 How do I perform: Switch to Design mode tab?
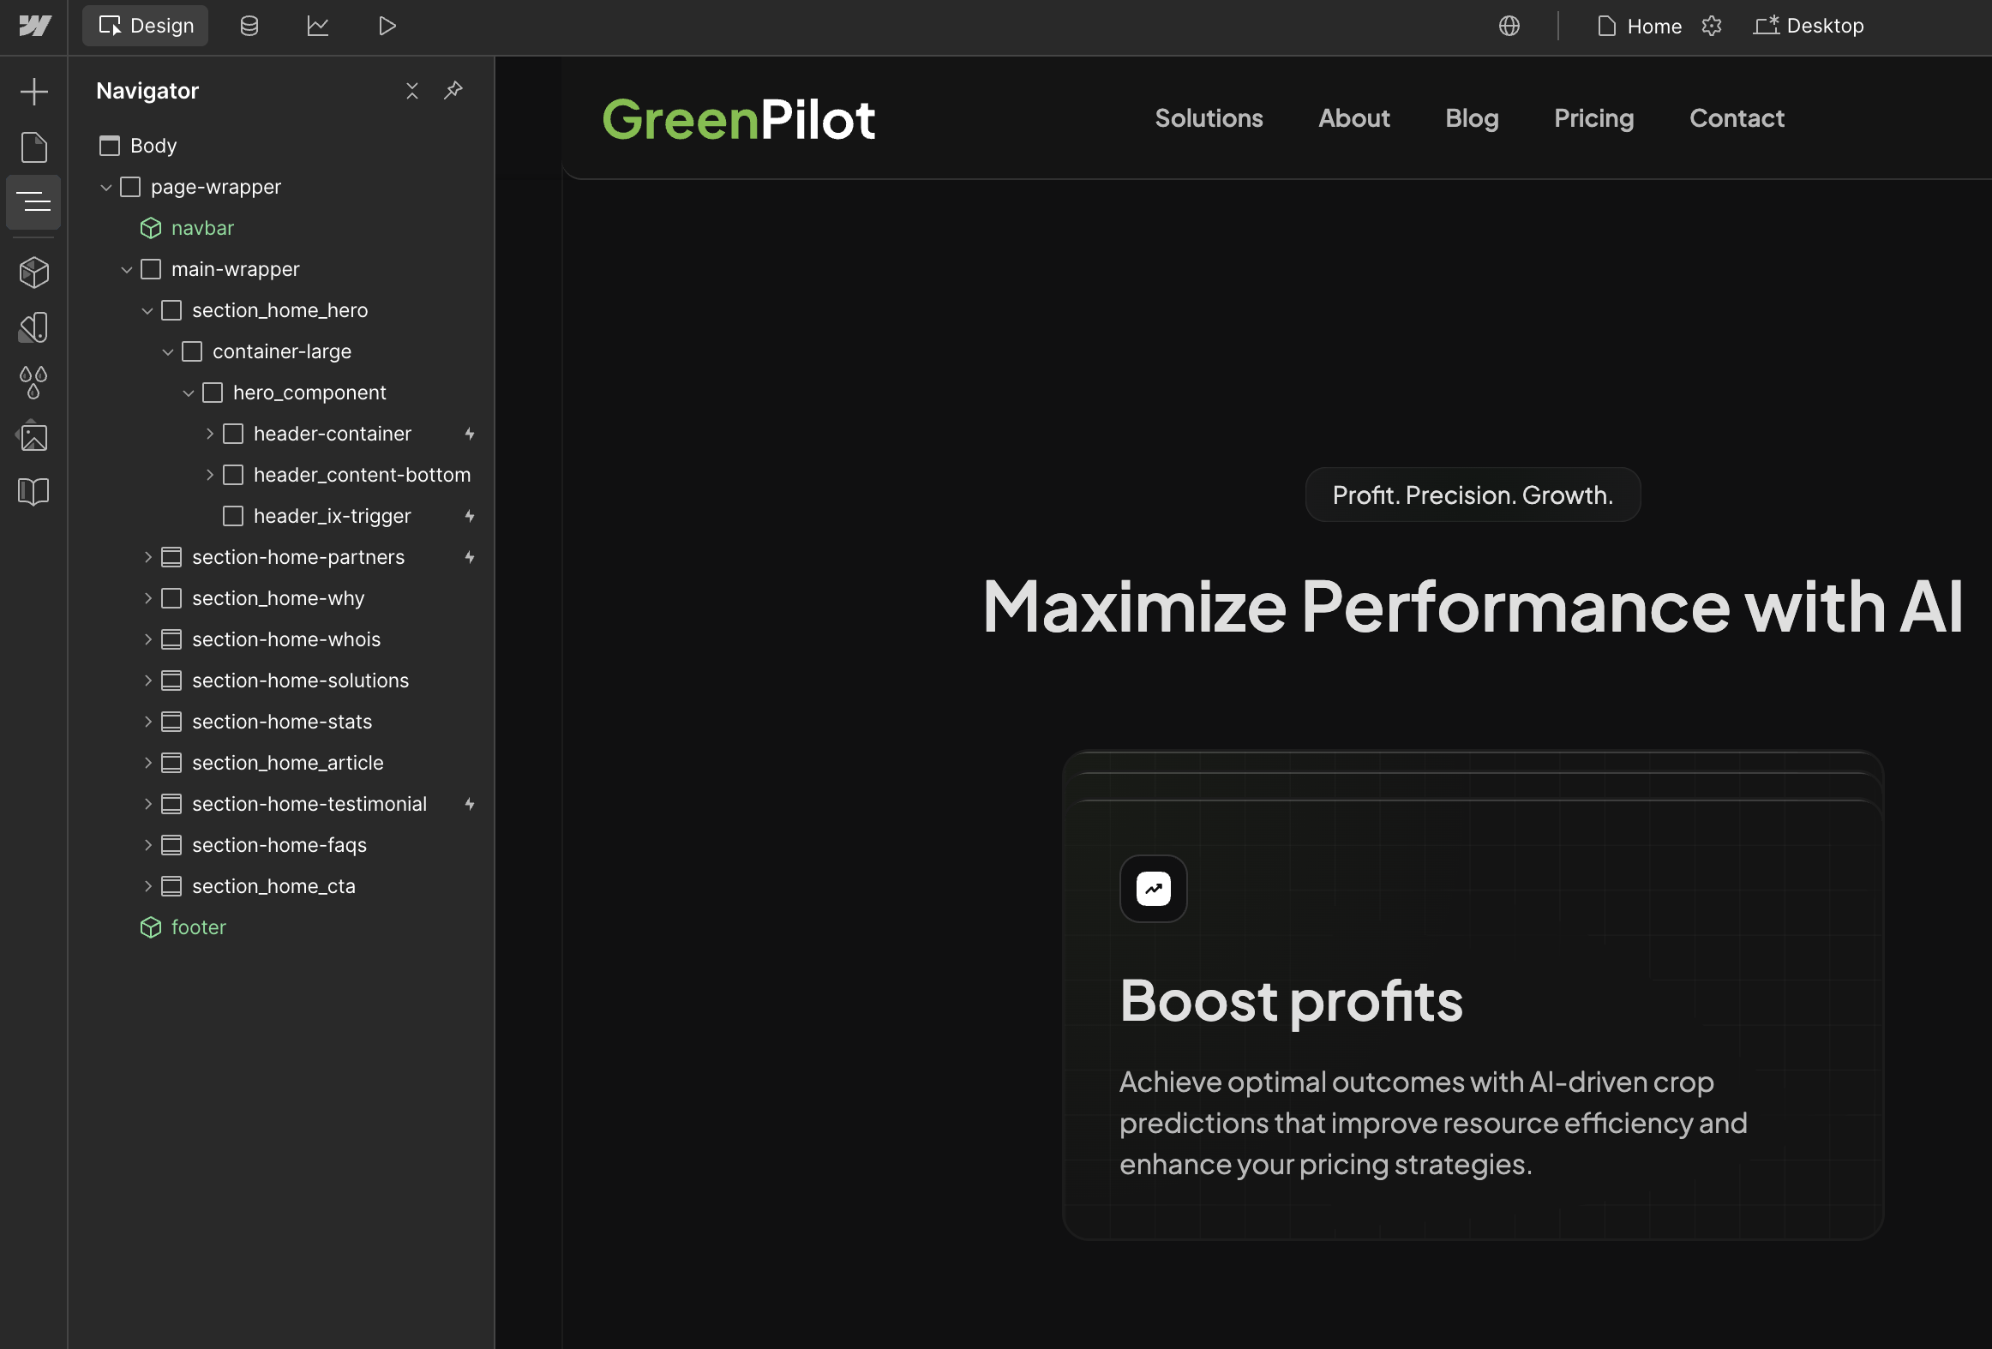coord(146,26)
